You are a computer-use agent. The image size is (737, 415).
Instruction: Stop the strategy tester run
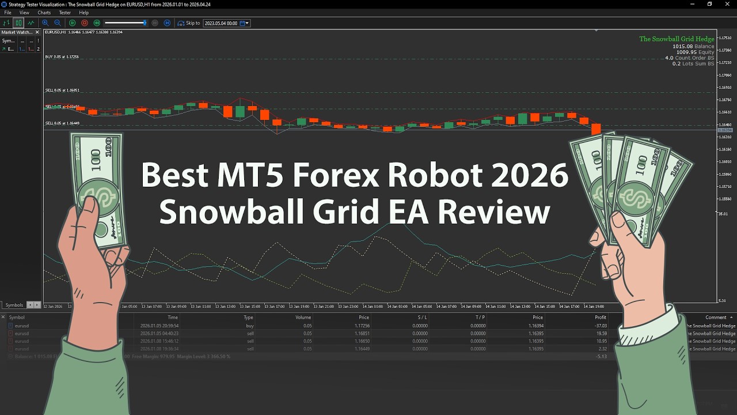pyautogui.click(x=85, y=23)
